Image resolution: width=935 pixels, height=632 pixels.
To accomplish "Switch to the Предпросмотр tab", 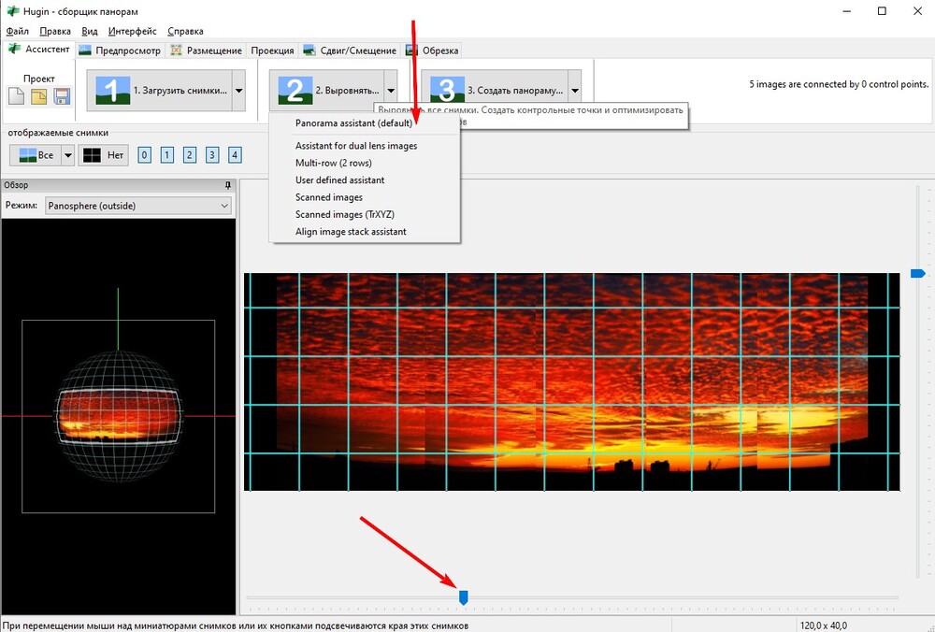I will pyautogui.click(x=121, y=50).
